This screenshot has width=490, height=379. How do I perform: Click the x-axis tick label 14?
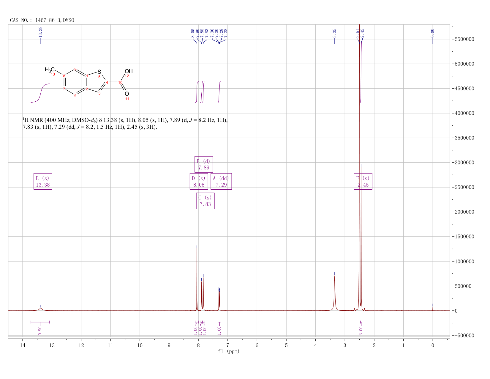pyautogui.click(x=23, y=345)
